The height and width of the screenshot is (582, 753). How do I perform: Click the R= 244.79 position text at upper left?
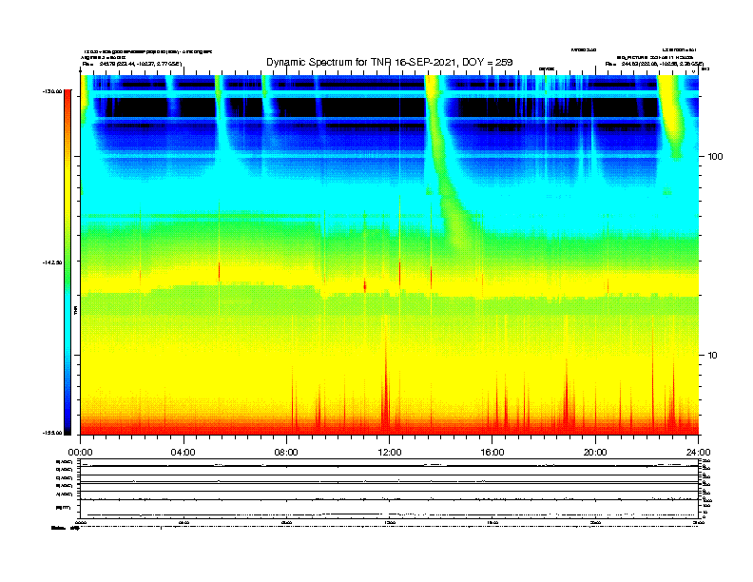tap(132, 64)
